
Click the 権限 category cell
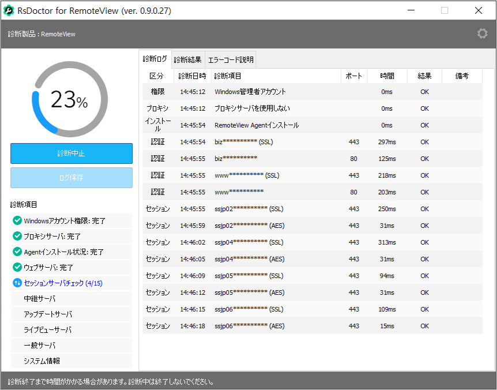coord(158,92)
